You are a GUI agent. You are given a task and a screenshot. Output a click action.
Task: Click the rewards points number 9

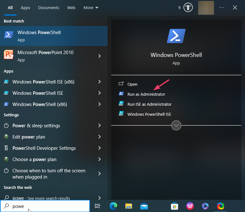(179, 8)
